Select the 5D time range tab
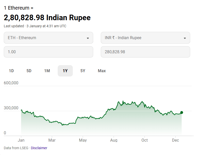Screen dimensions: 198x155 tap(29, 71)
